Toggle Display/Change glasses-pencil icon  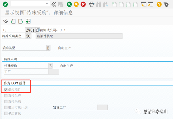[x=6, y=21]
